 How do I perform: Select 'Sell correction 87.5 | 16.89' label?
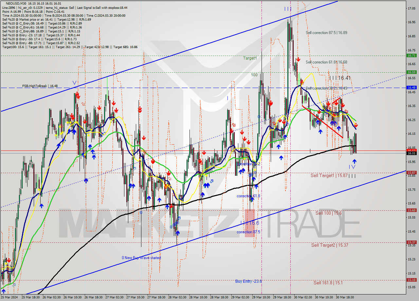tap(326, 33)
